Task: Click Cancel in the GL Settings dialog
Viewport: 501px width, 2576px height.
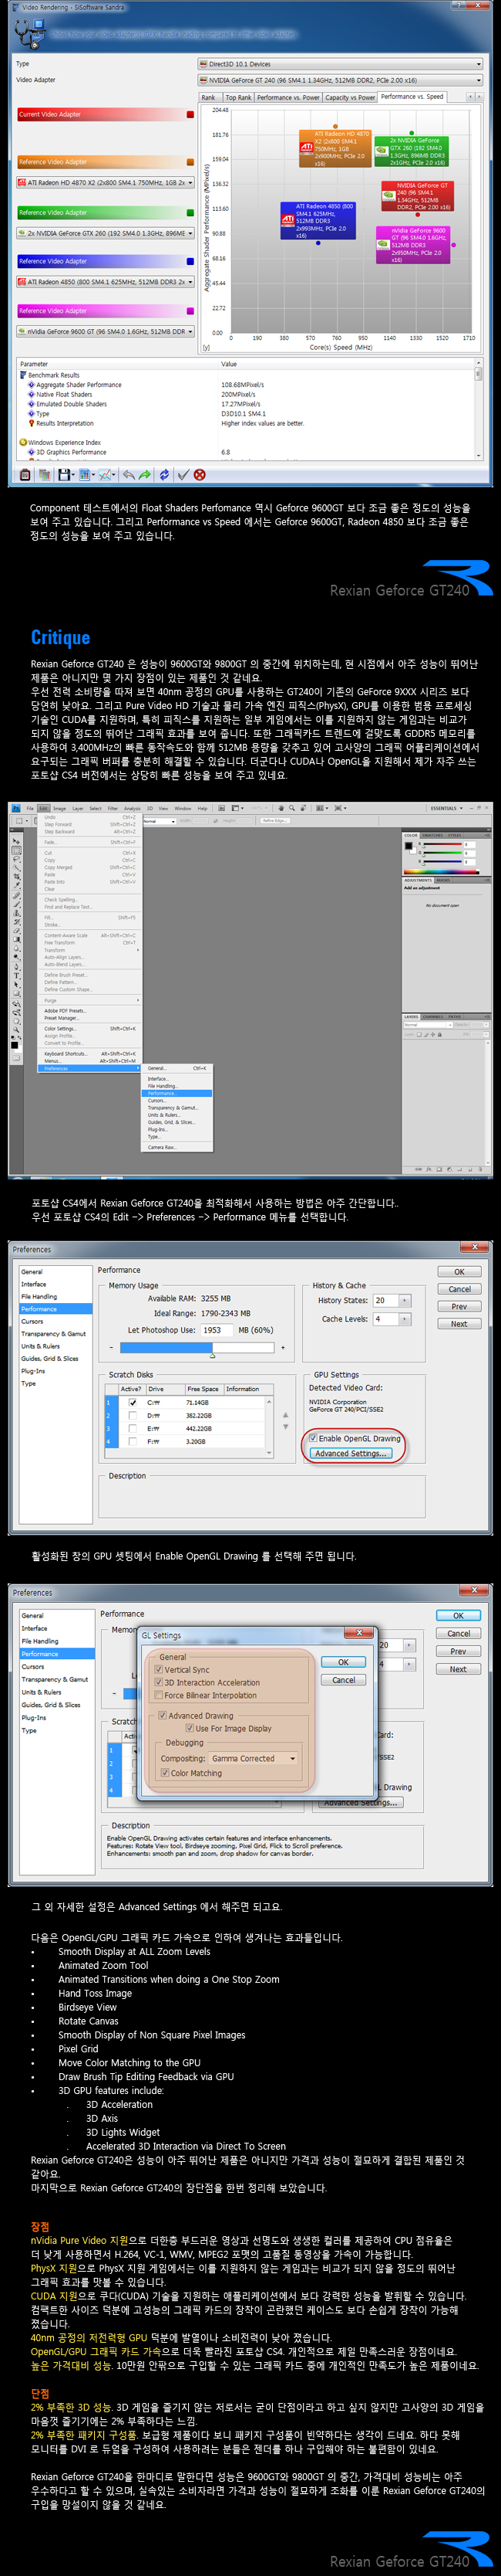Action: (343, 1681)
